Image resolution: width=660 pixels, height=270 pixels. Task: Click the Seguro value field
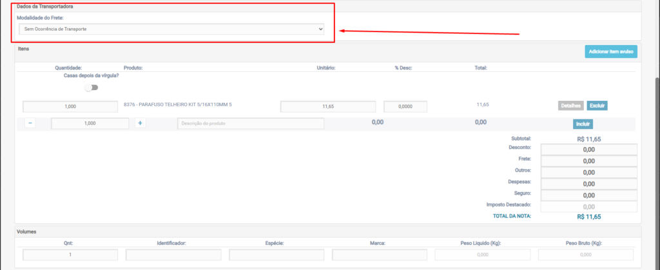pyautogui.click(x=588, y=195)
